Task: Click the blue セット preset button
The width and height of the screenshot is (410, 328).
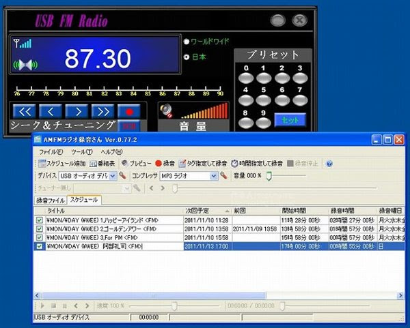Action: 290,120
